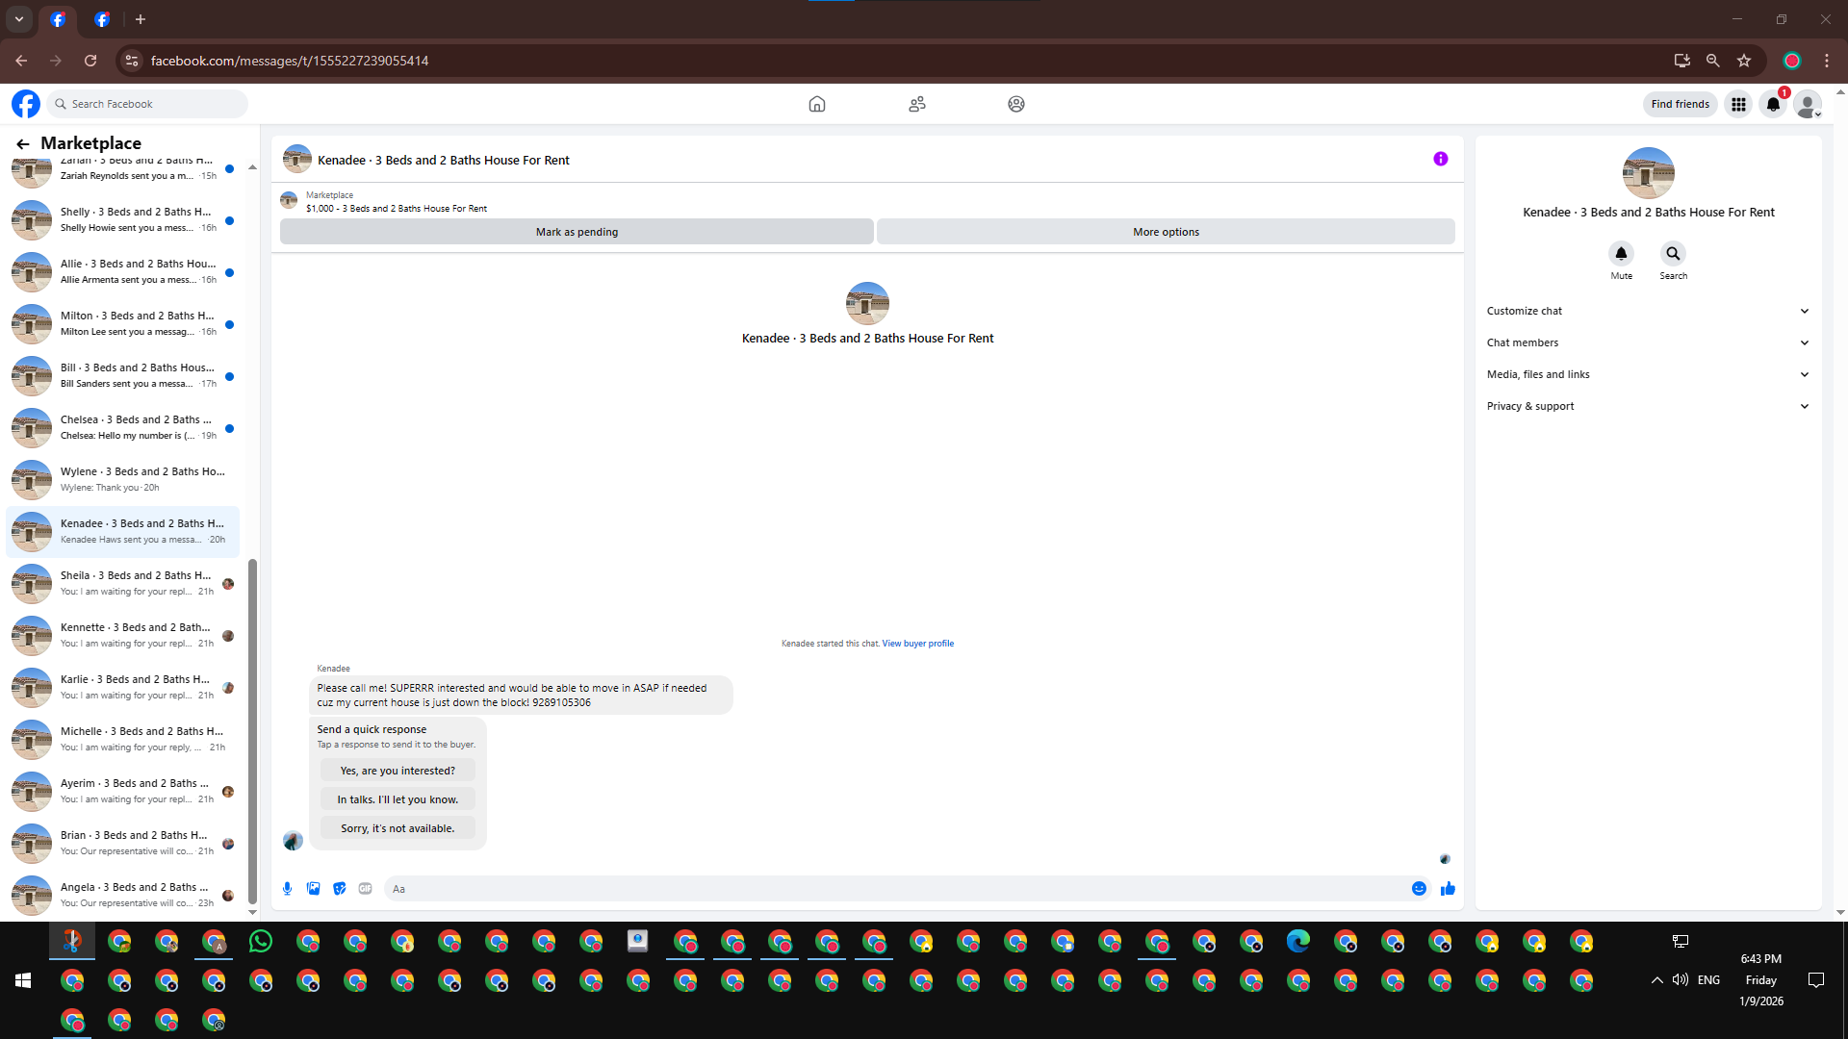The image size is (1848, 1039).
Task: Open the Facebook notifications bell
Action: (1772, 104)
